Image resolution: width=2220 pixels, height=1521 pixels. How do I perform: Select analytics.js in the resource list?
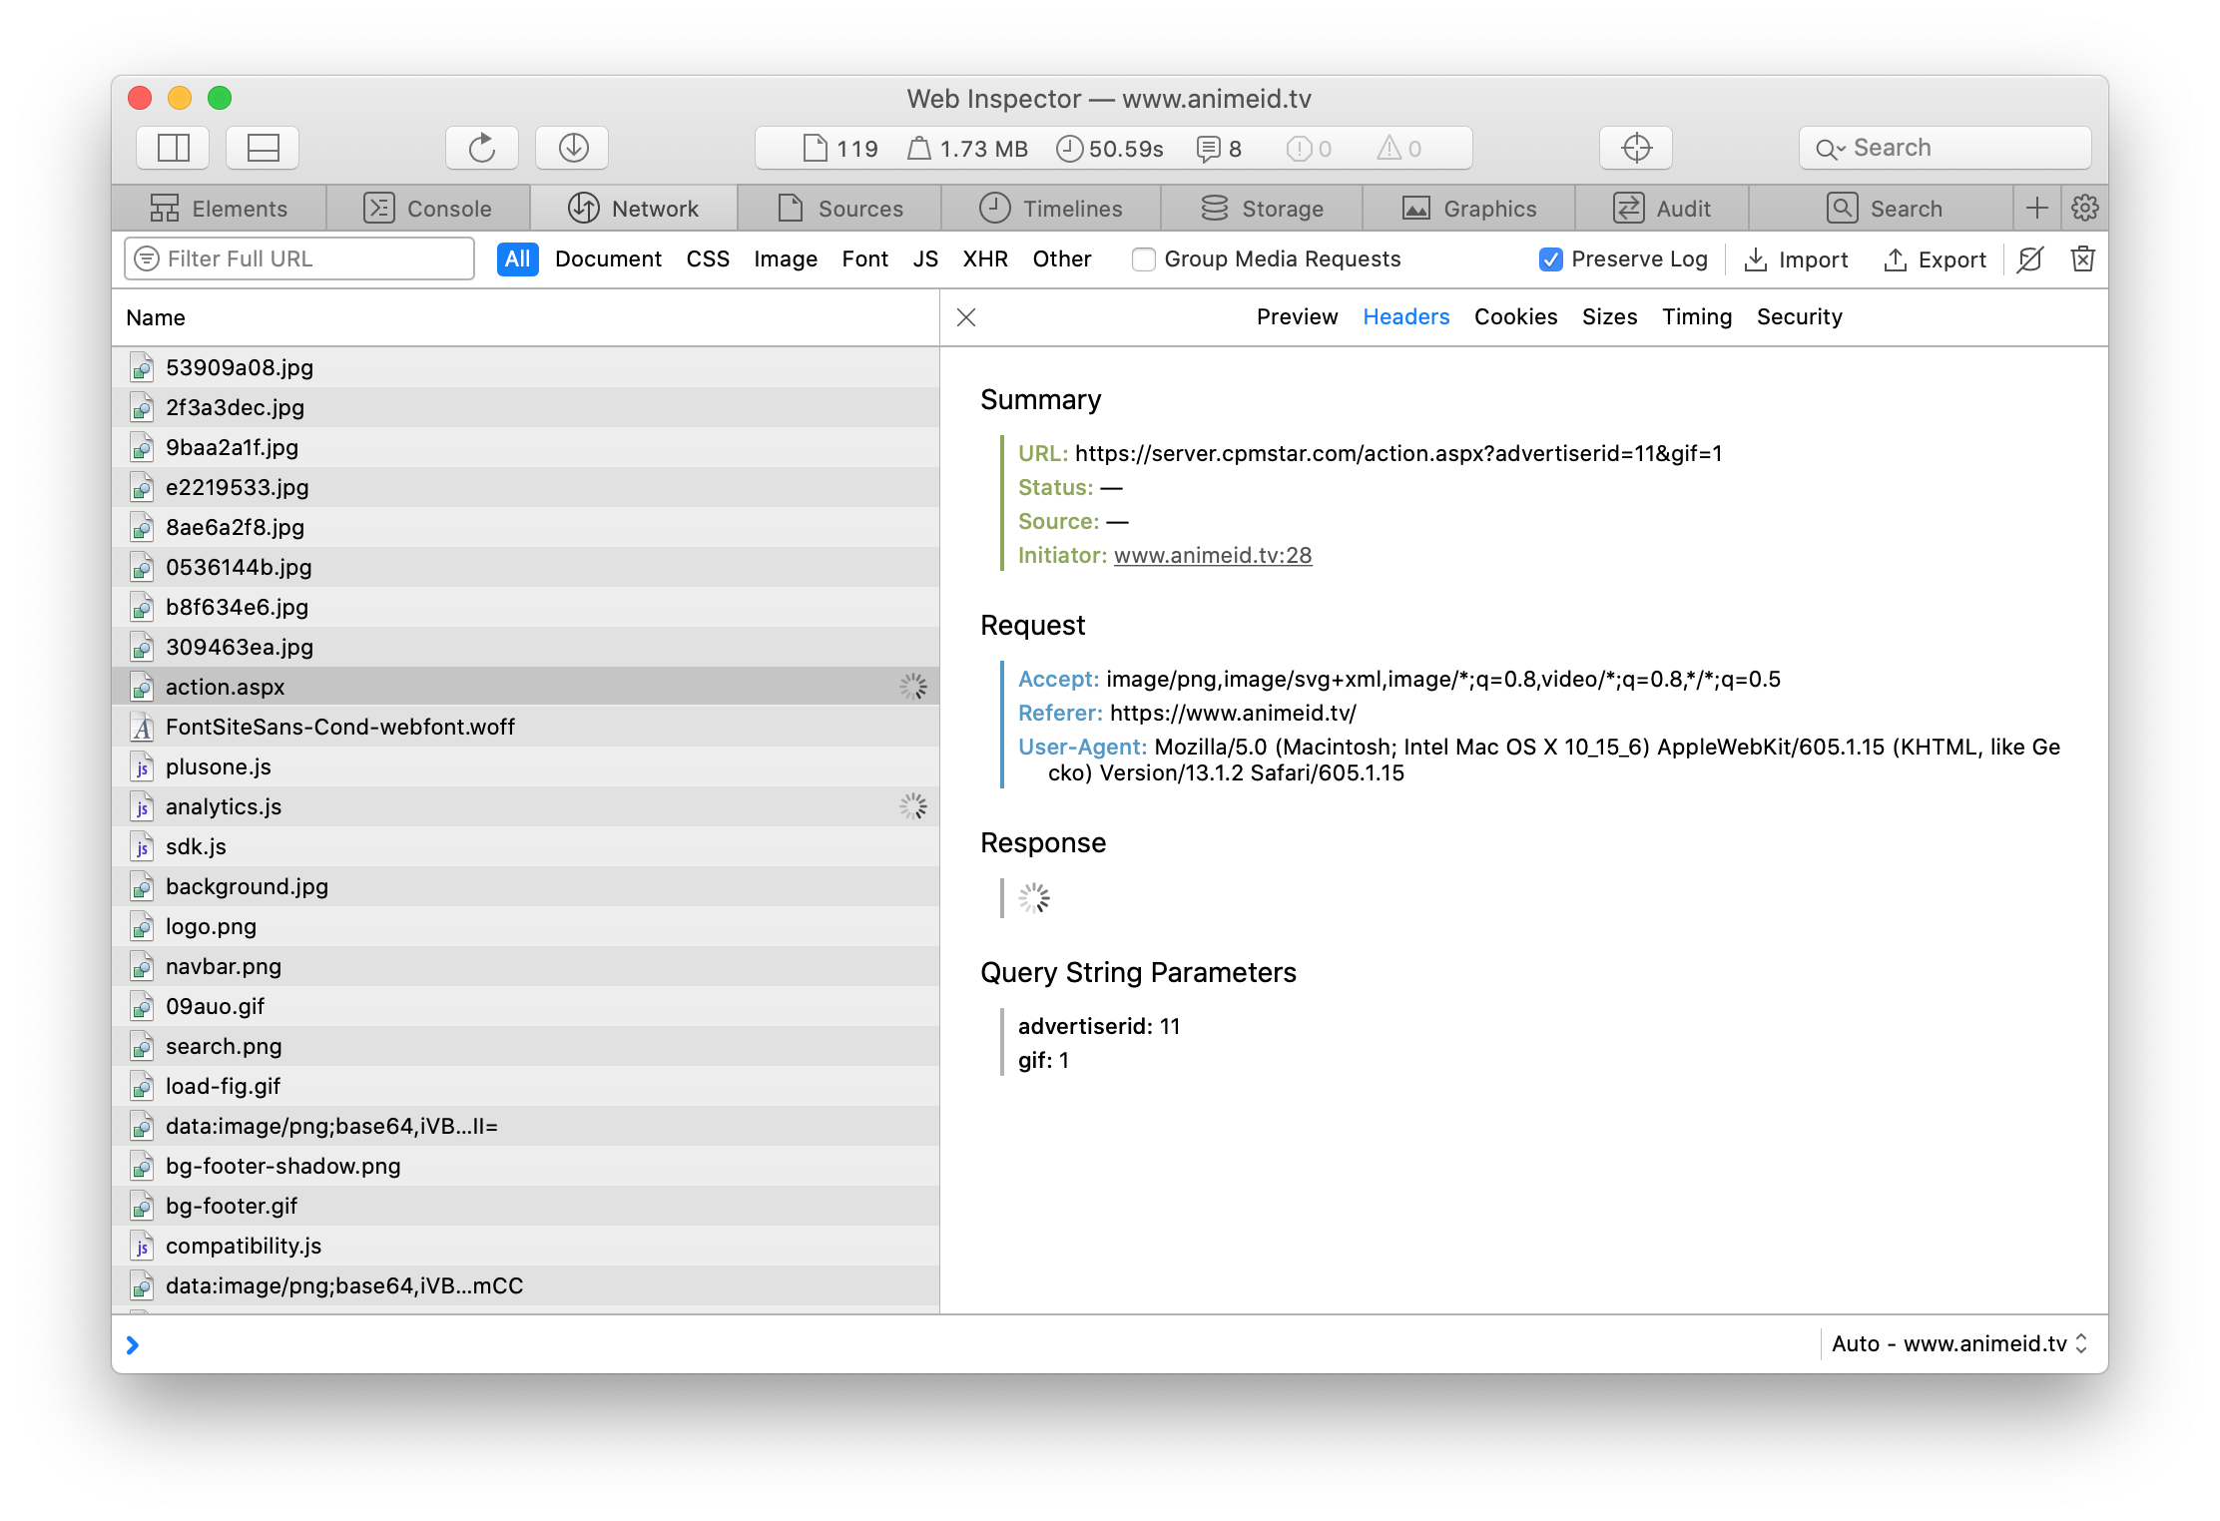[224, 806]
